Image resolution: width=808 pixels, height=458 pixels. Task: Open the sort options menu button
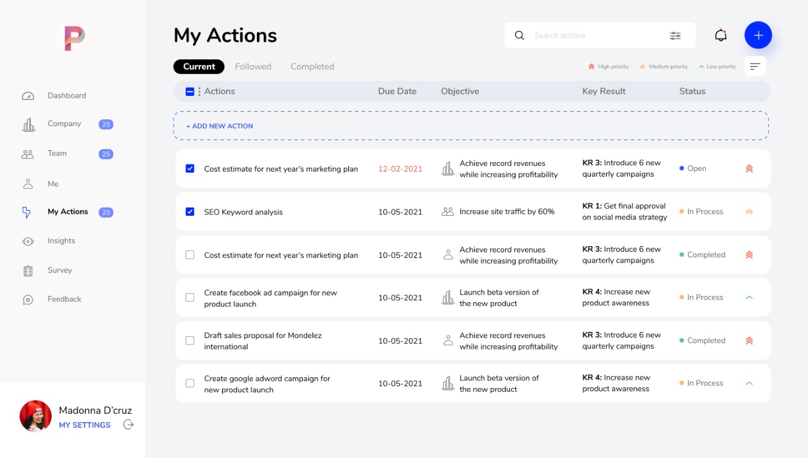tap(755, 66)
